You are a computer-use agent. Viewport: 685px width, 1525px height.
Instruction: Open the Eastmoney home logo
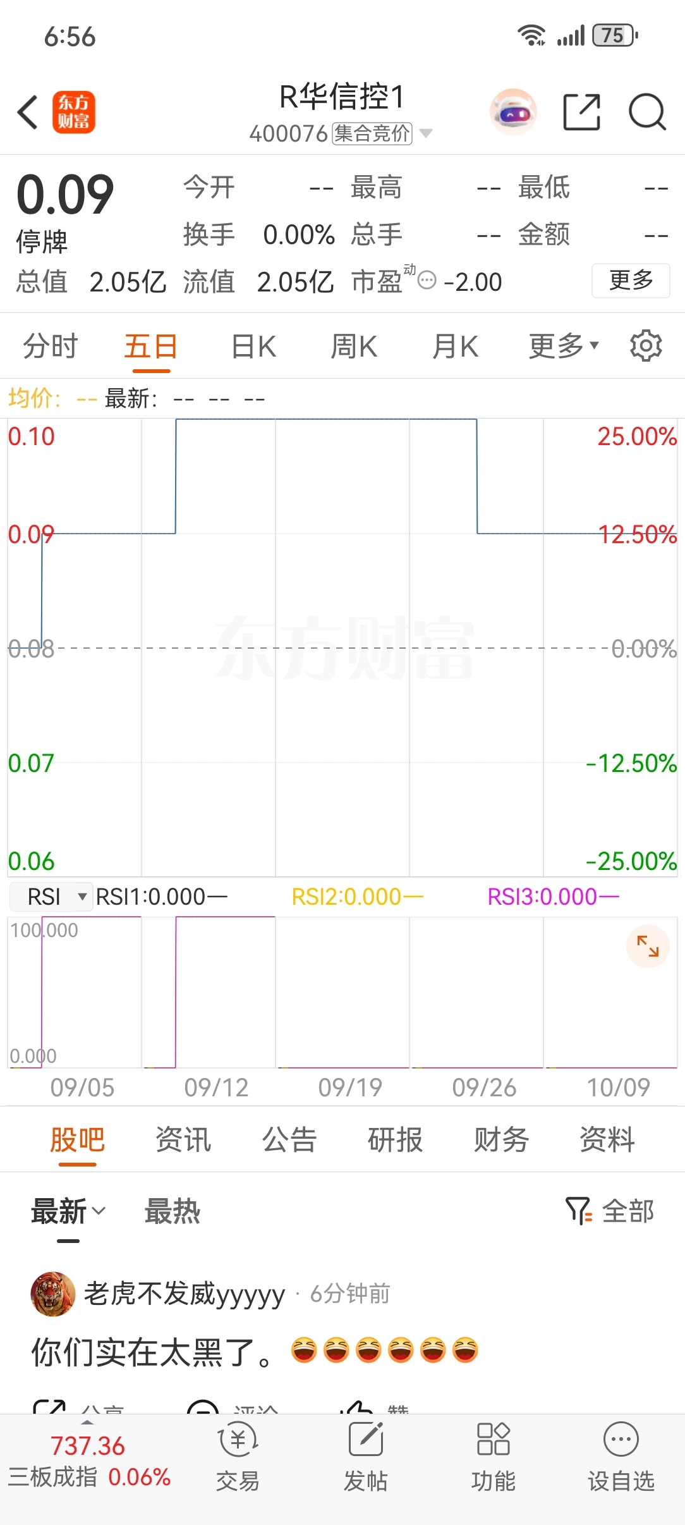coord(74,113)
